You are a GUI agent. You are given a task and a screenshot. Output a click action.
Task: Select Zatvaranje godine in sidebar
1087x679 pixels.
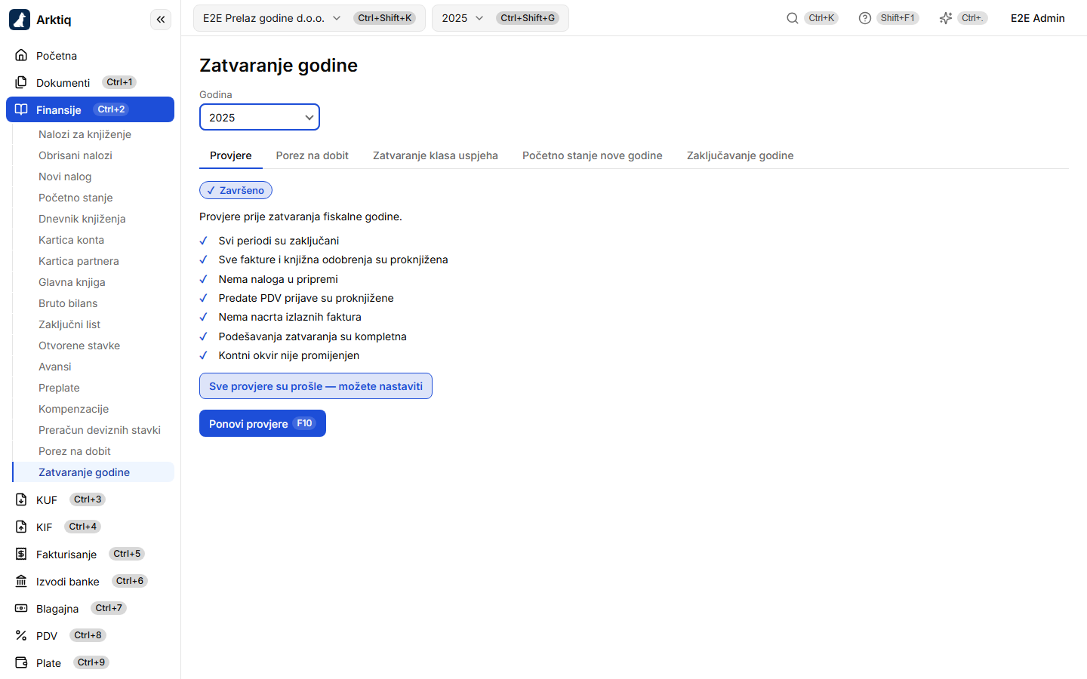[94, 472]
